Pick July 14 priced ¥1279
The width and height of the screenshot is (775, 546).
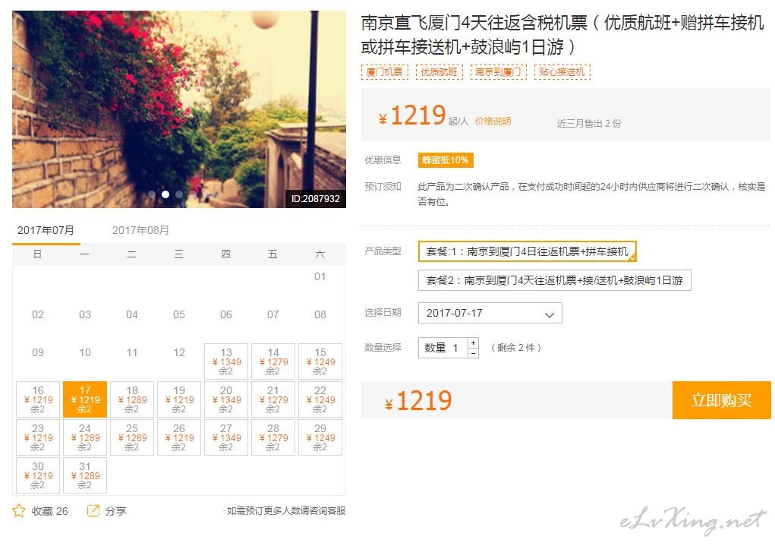tap(273, 361)
